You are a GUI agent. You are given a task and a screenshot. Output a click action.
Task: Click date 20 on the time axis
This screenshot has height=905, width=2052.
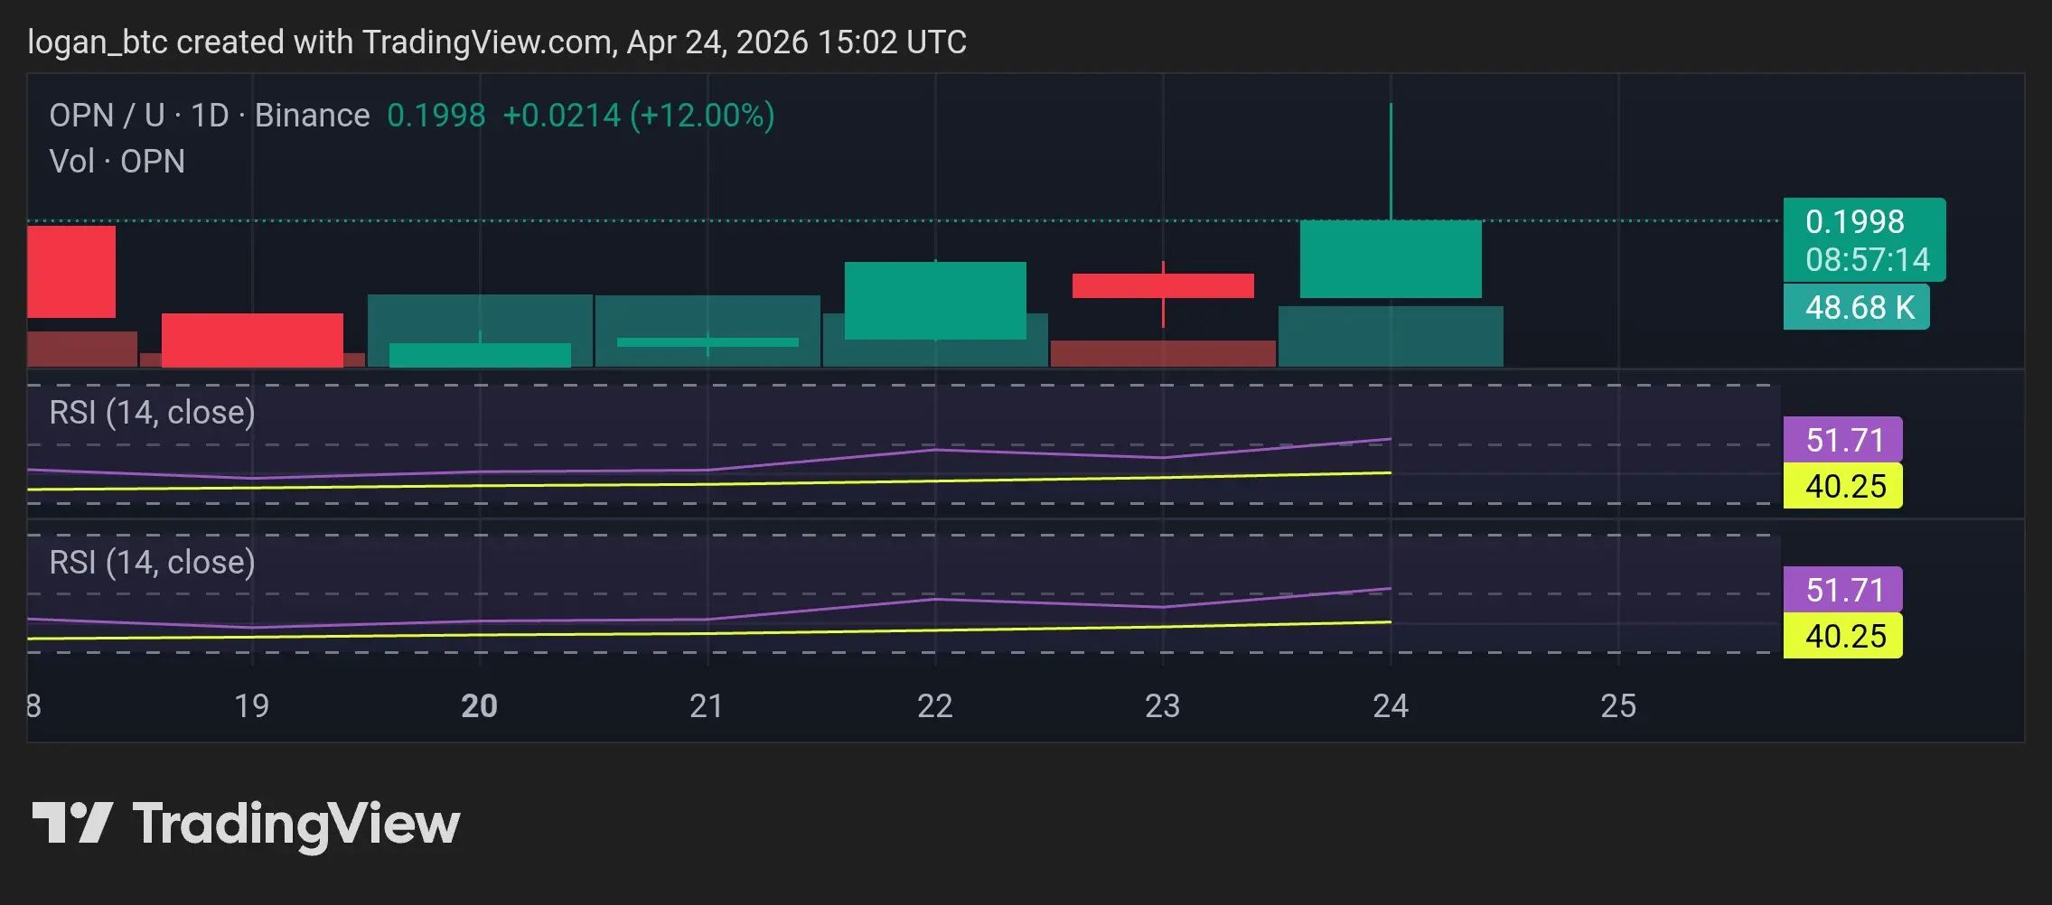click(x=480, y=705)
